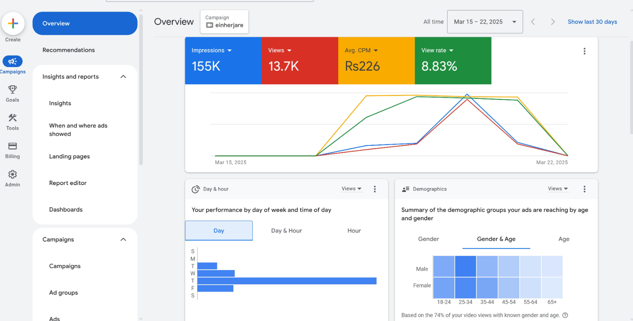Click the Thursday bar in chart
Image resolution: width=633 pixels, height=321 pixels.
click(286, 281)
